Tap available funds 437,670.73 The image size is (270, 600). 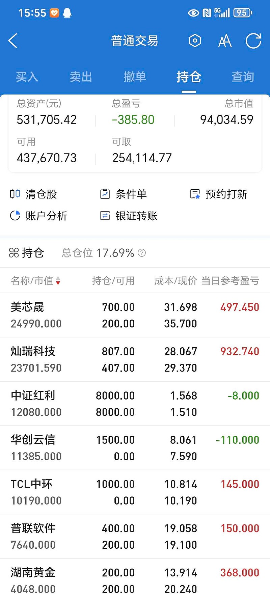[47, 158]
